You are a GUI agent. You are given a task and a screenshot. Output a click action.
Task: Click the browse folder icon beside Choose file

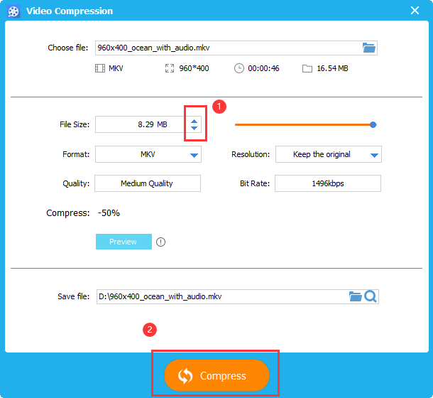tap(368, 48)
